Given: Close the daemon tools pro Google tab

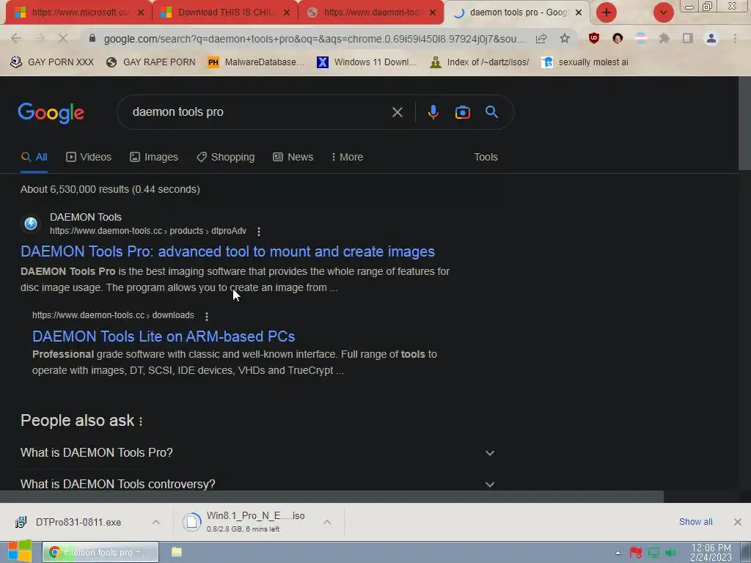Looking at the screenshot, I should 579,12.
